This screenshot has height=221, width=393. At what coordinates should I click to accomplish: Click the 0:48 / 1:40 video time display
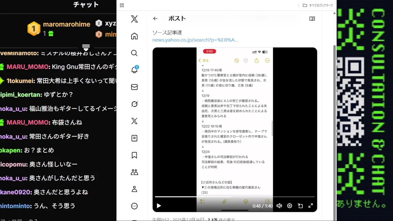click(263, 206)
